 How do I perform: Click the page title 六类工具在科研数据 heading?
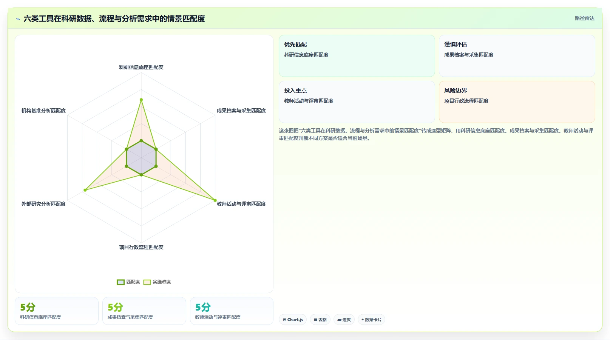[114, 18]
